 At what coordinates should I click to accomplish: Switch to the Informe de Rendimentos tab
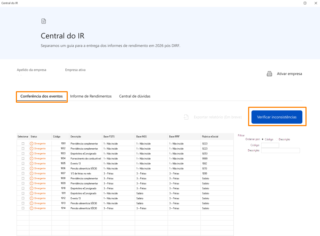pos(91,96)
